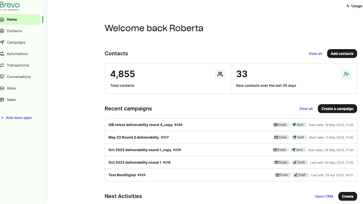Click the green new contacts add-person icon
This screenshot has height=204, width=363.
pyautogui.click(x=346, y=74)
